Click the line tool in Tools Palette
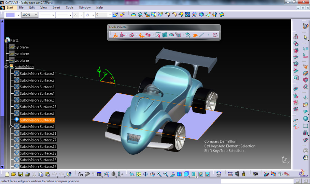The image size is (310, 184). (202, 35)
